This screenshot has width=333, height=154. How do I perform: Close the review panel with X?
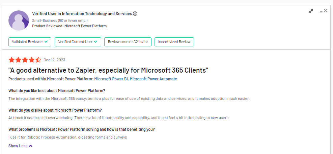326,10
